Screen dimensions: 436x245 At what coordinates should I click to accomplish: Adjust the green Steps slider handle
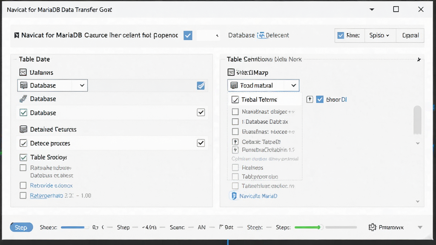click(x=320, y=227)
